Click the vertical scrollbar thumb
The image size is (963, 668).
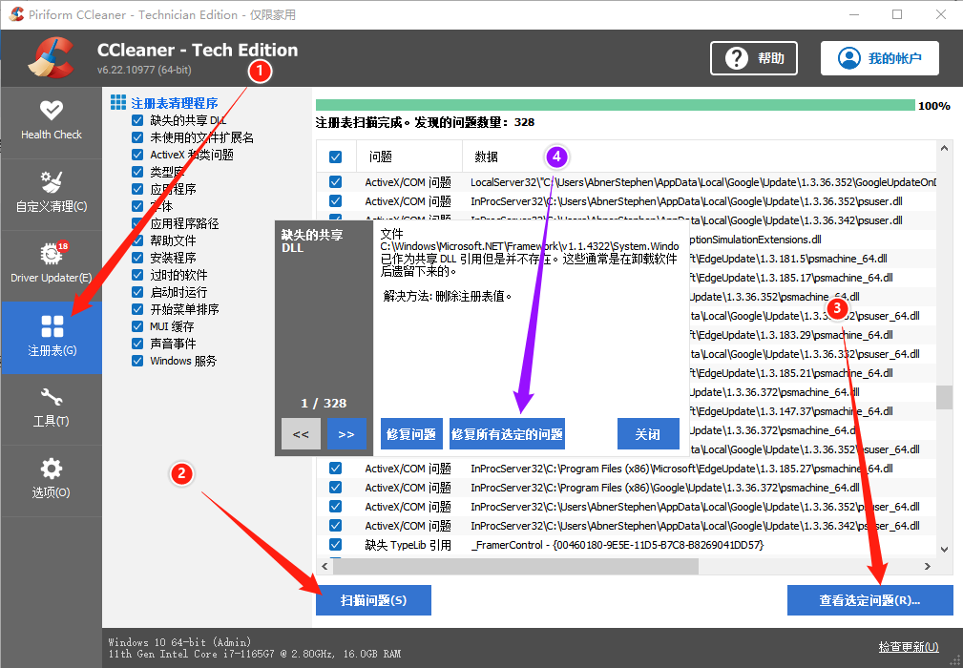point(944,397)
